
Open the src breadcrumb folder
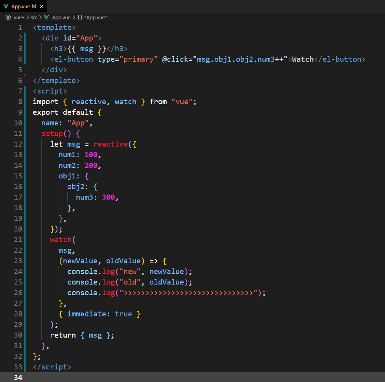(34, 17)
